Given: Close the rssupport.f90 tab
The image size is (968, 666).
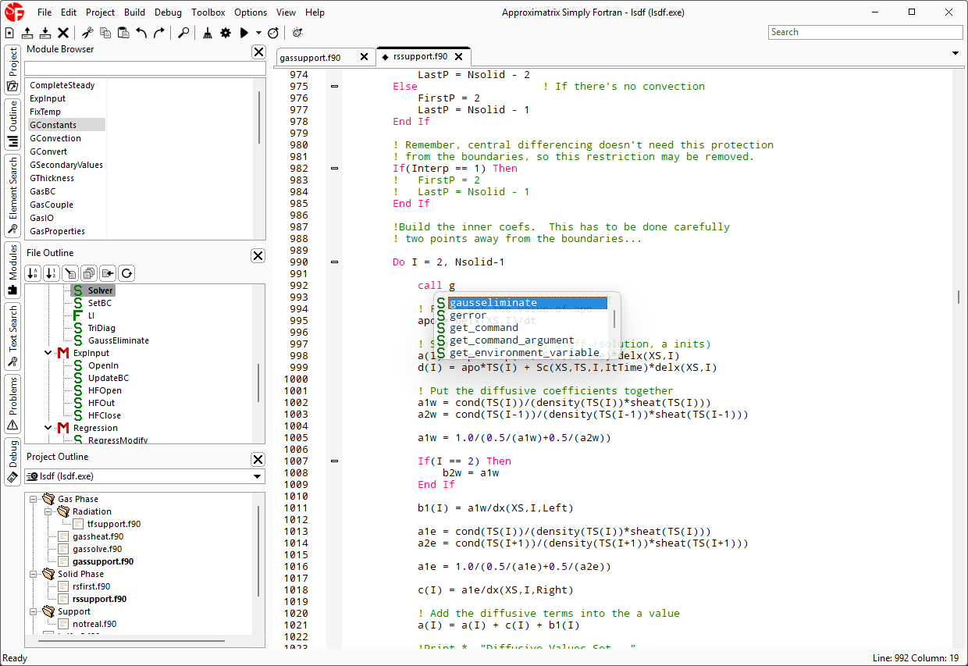Looking at the screenshot, I should point(458,57).
